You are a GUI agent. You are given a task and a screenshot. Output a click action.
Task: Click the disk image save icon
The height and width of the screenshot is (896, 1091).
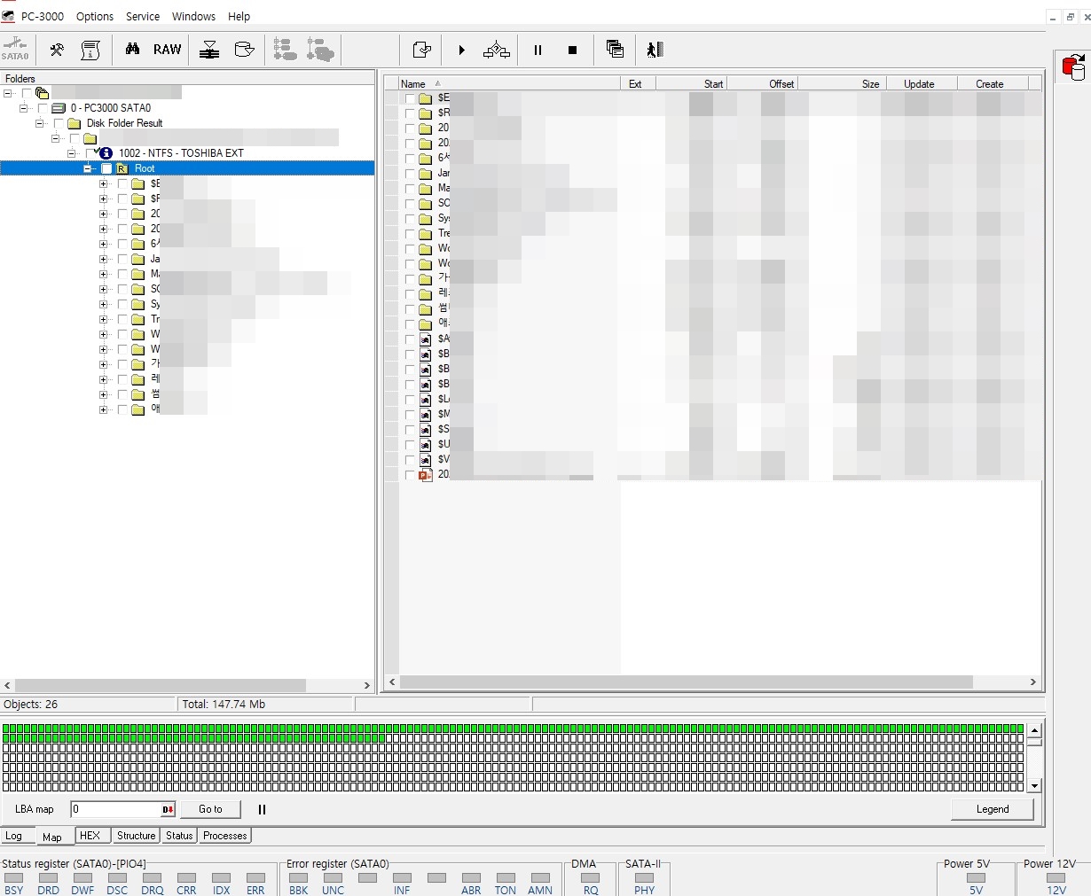[244, 50]
